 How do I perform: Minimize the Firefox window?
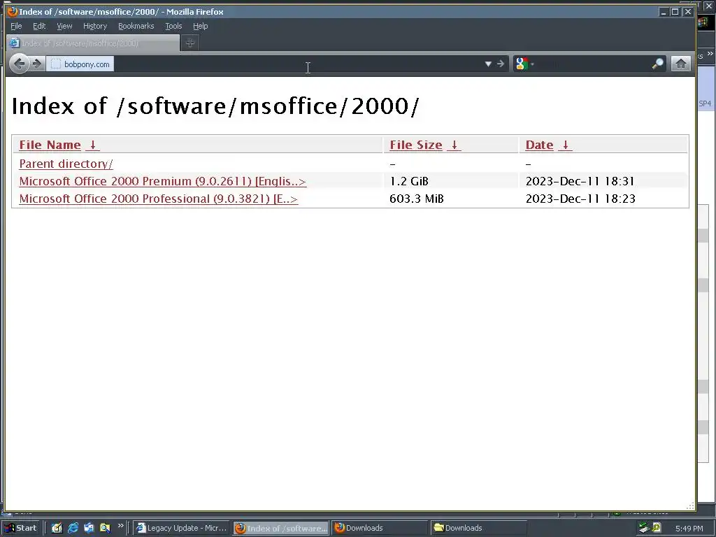(x=664, y=12)
